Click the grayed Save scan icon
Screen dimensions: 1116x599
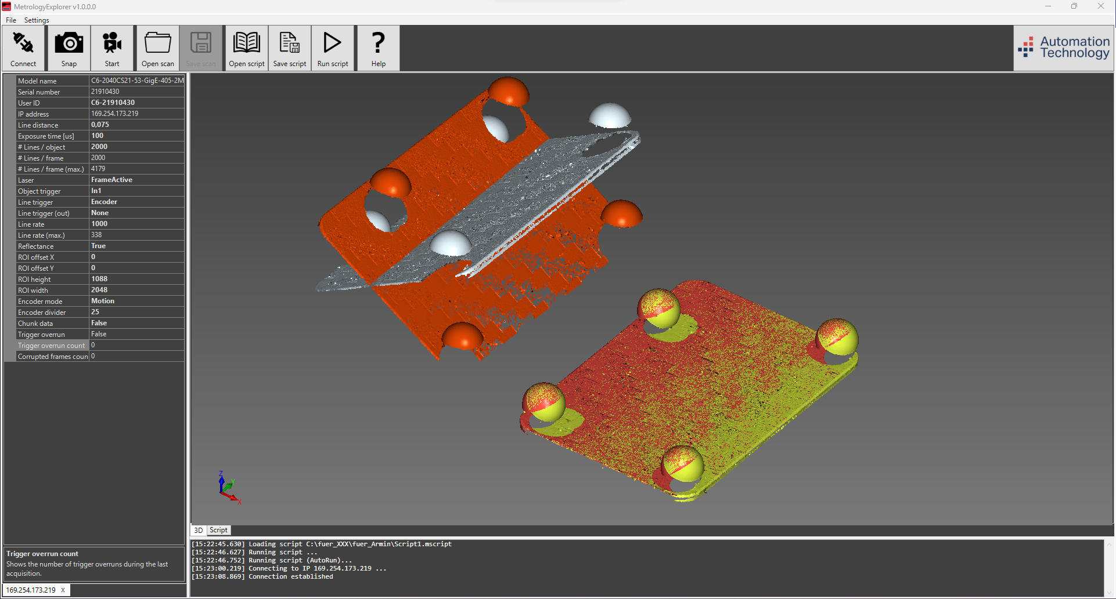(x=201, y=49)
